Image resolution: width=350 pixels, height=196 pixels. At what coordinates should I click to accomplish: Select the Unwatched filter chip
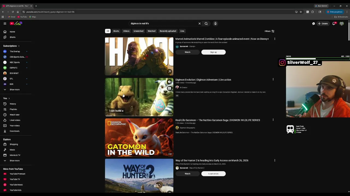[138, 31]
